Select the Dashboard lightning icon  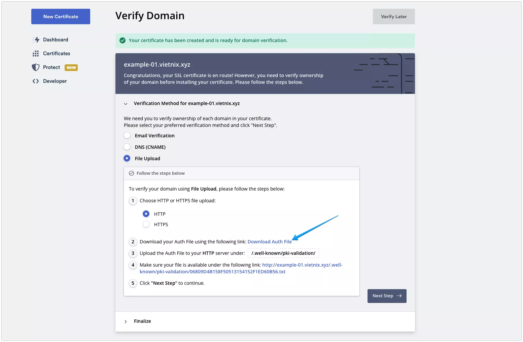pos(36,39)
